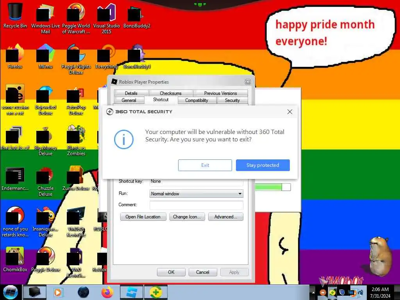This screenshot has height=300, width=400.
Task: Select the Chuzzle Deluxe desktop icon
Action: [45, 182]
